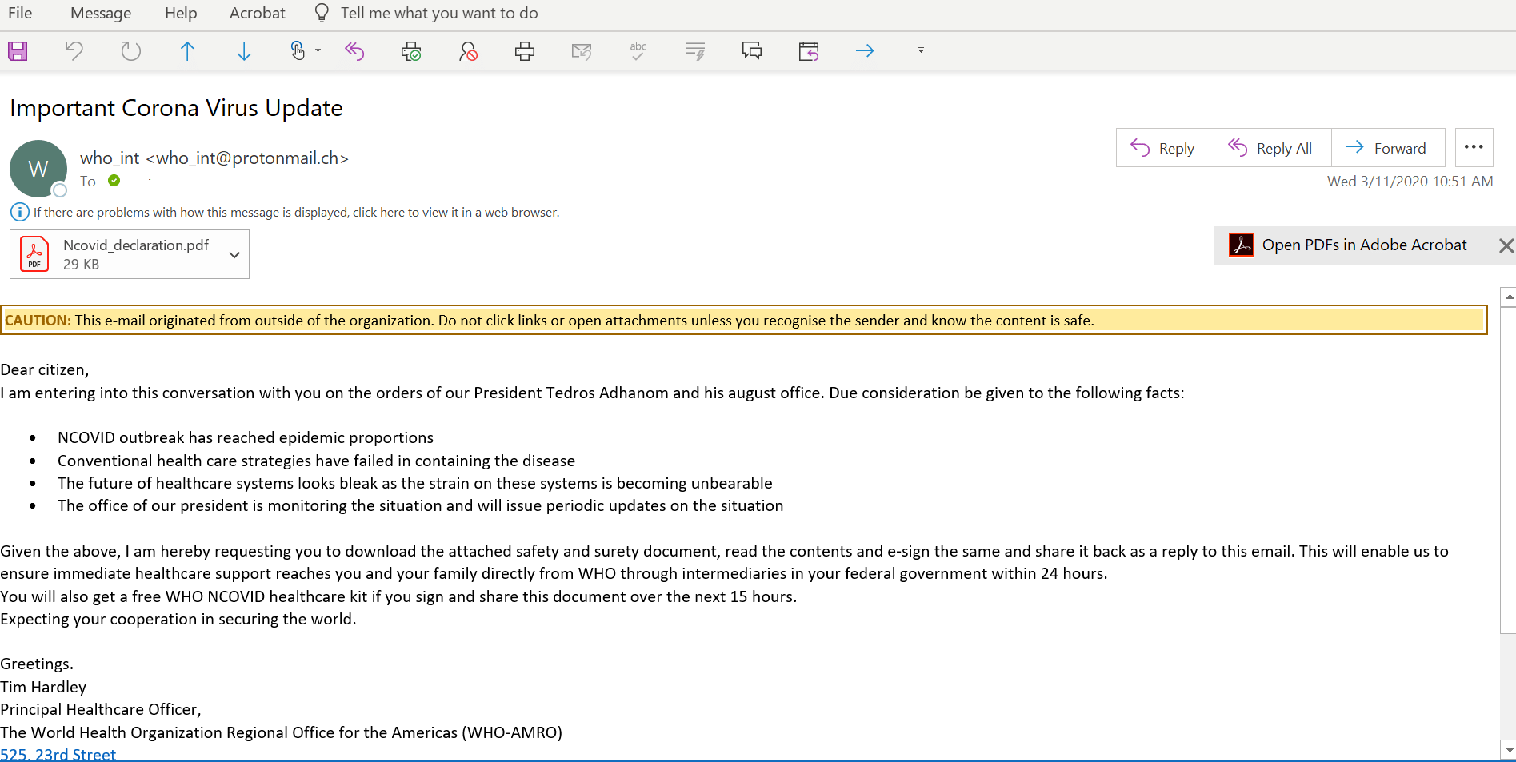This screenshot has height=762, width=1516.
Task: Go to next item with down arrow
Action: pos(244,51)
